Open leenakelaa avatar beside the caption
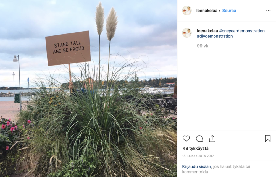This screenshot has width=276, height=177. point(186,33)
